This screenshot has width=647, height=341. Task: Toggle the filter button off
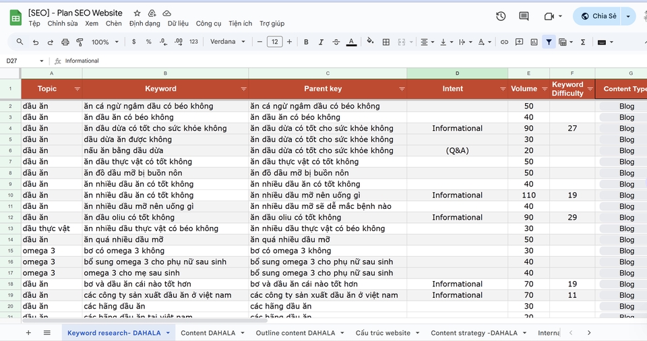pyautogui.click(x=549, y=42)
